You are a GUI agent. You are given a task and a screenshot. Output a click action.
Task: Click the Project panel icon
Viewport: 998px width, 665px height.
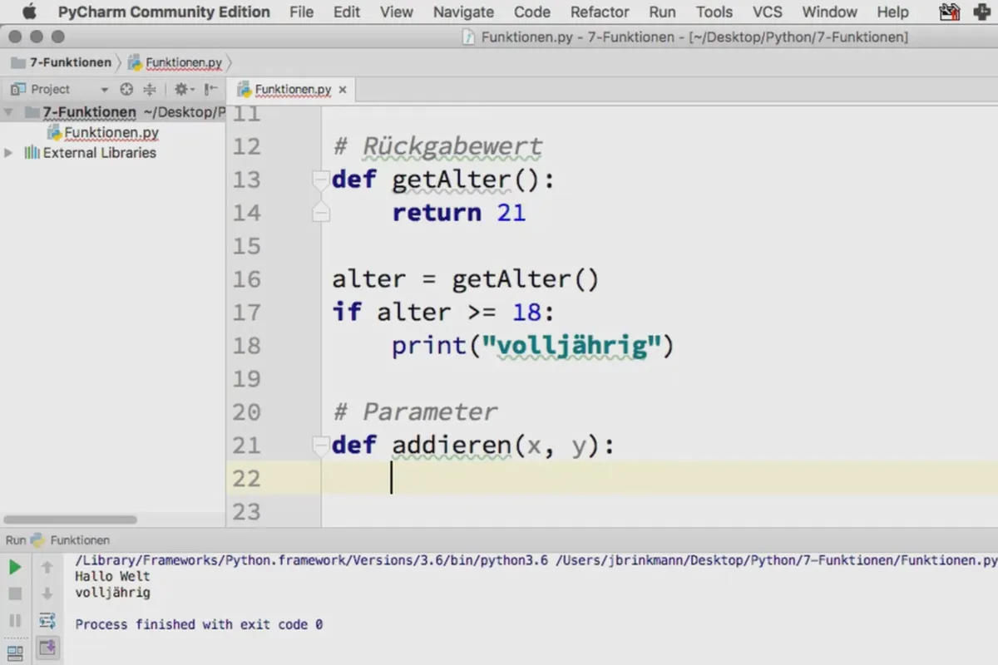[18, 89]
